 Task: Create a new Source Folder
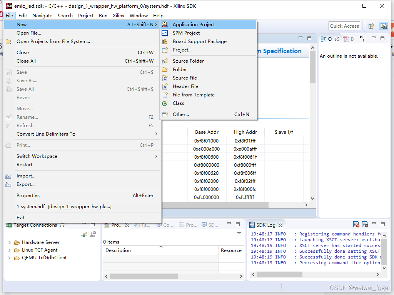tap(209, 61)
